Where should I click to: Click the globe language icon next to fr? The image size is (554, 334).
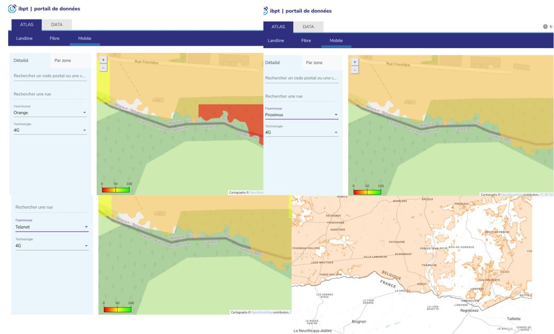[545, 27]
